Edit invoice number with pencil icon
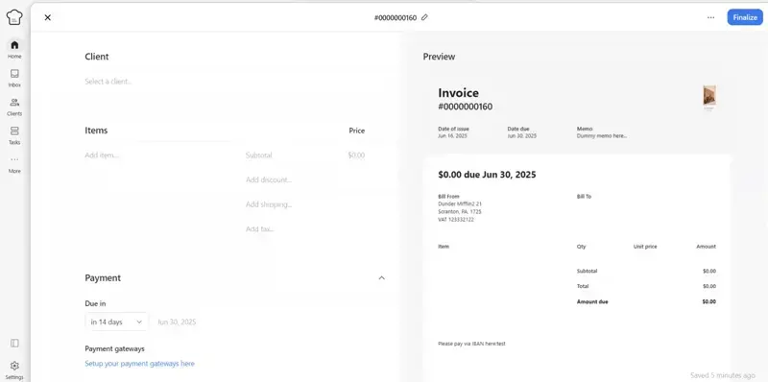The image size is (768, 382). click(x=424, y=17)
